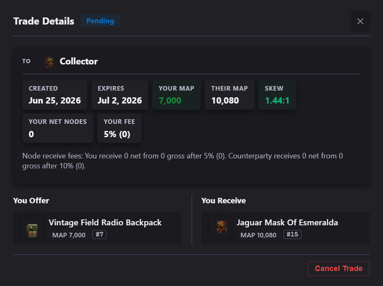This screenshot has height=286, width=383.
Task: Click the MAP 10,080 label under mask
Action: (x=258, y=235)
